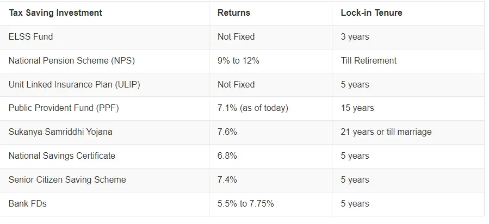Image resolution: width=489 pixels, height=224 pixels.
Task: Click the 15 years tenure cell
Action: [x=357, y=108]
